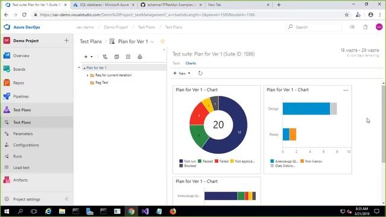Open Pipelines in the sidebar
Image resolution: width=386 pixels, height=217 pixels.
coord(21,96)
